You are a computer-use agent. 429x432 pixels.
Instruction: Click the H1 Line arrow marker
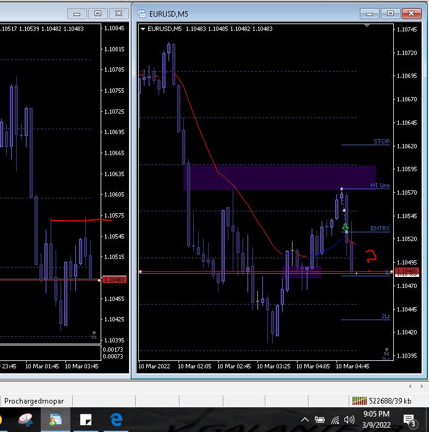tap(341, 188)
